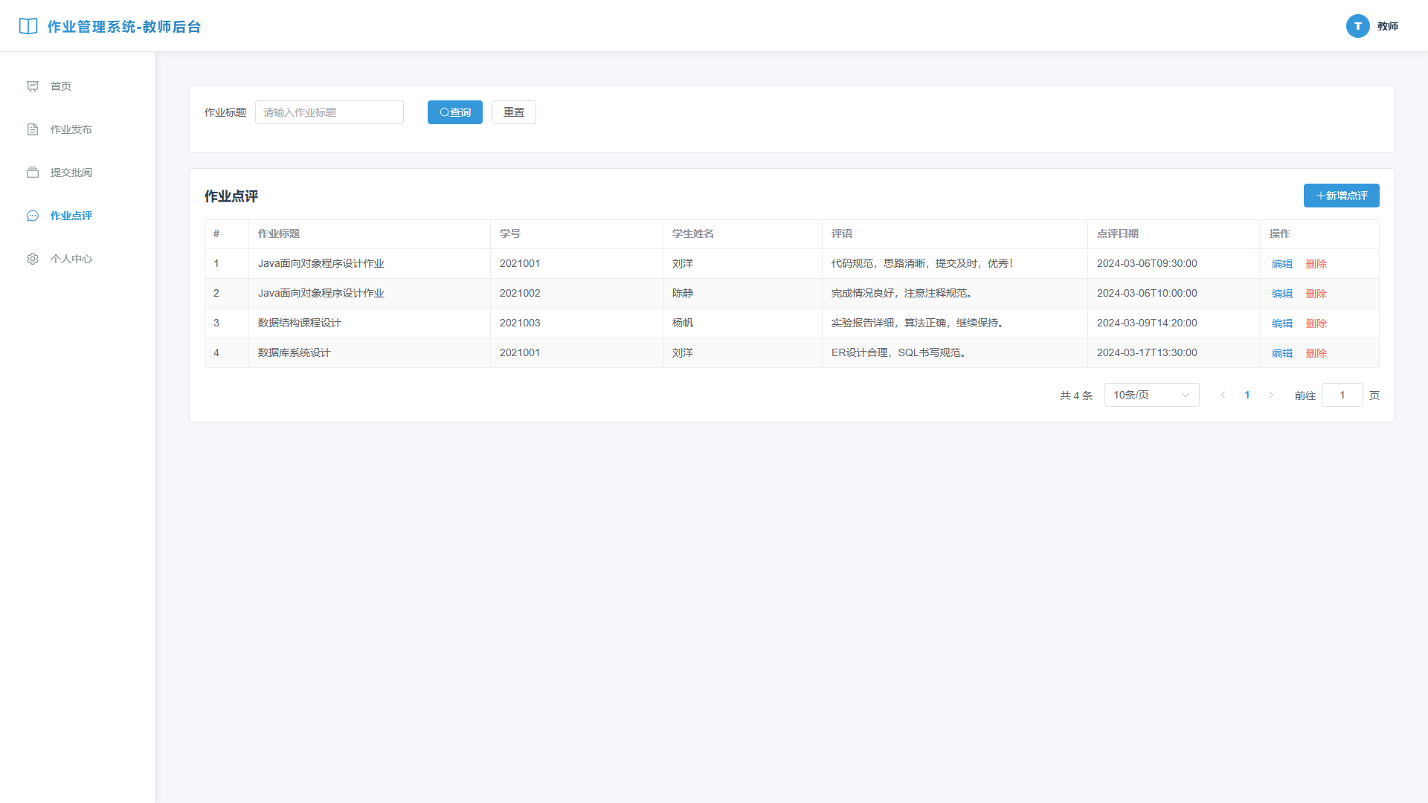
Task: Go to previous page arrow
Action: coord(1223,395)
